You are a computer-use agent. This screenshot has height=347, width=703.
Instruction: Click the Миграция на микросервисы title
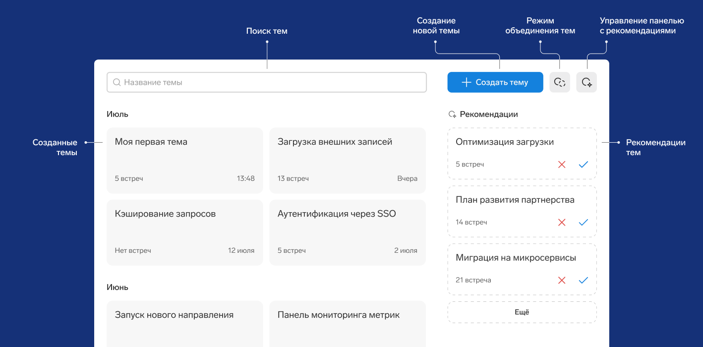point(516,258)
